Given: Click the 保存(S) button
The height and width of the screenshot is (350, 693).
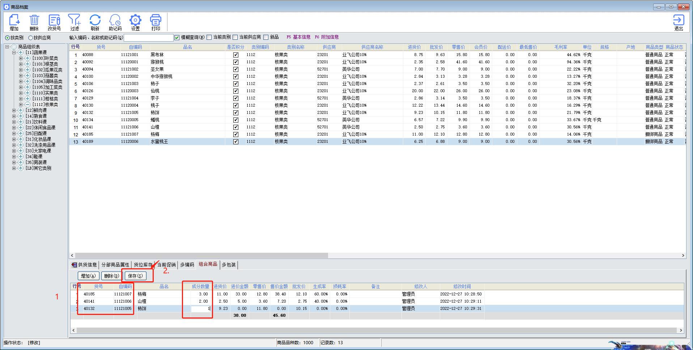Looking at the screenshot, I should point(135,276).
